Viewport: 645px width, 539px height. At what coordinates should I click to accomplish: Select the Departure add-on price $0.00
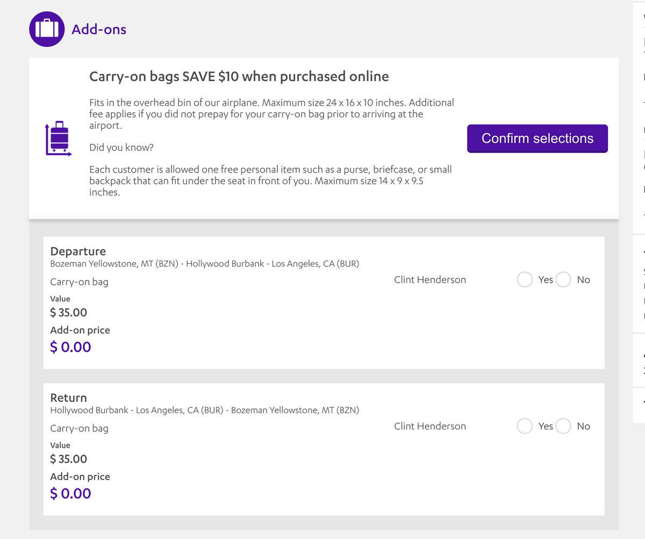coord(70,347)
